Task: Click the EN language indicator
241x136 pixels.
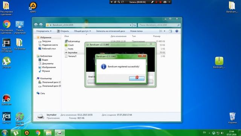Action: pyautogui.click(x=204, y=133)
